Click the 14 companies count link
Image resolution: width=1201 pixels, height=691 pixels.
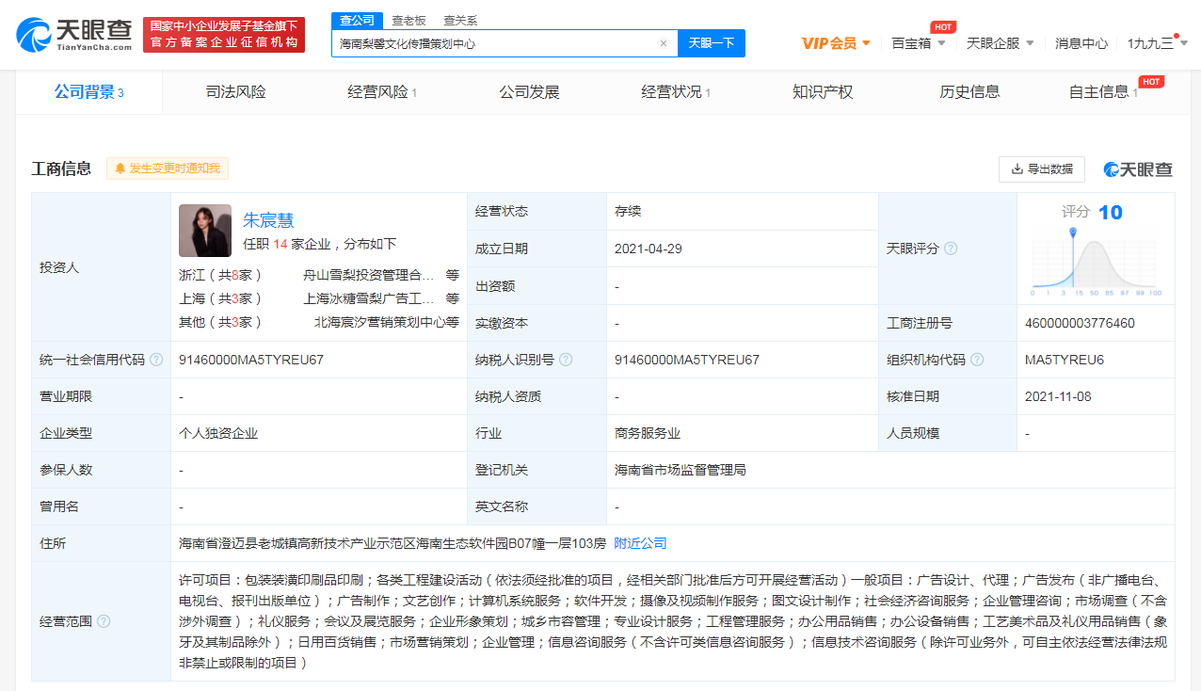pos(280,244)
